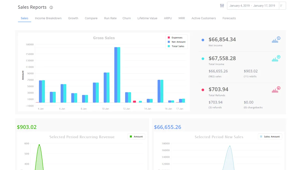301x170 pixels.
Task: Click the cyan Total Income dot
Action: [203, 59]
